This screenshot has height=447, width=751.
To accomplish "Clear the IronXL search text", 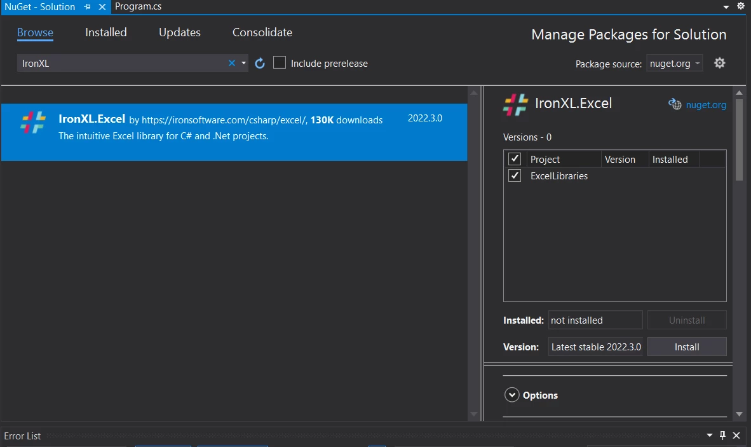I will tap(232, 63).
